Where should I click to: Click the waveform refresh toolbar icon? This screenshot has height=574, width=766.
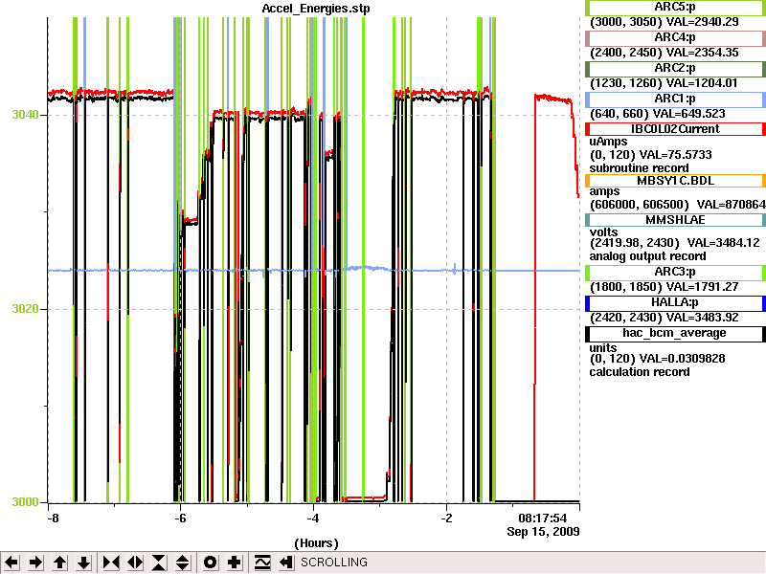(262, 563)
